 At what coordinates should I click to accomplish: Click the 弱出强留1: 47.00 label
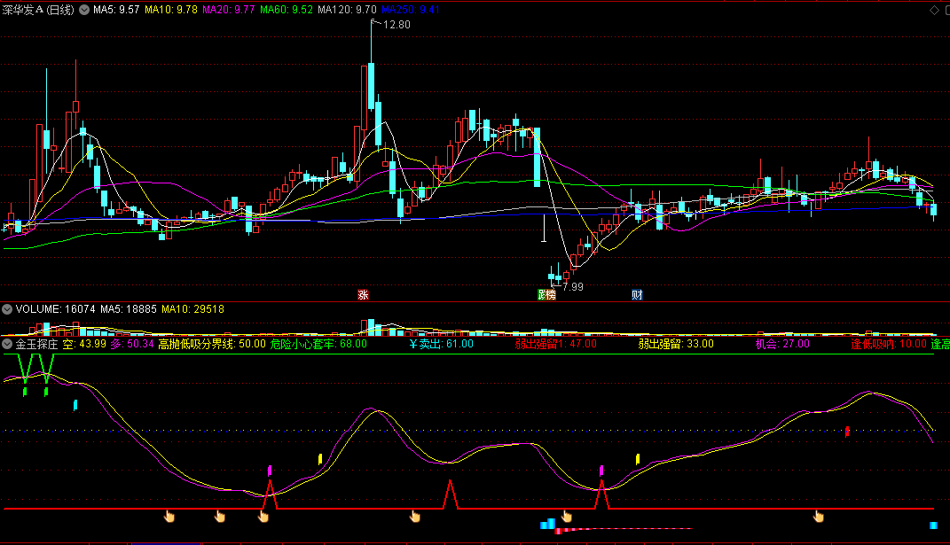pos(555,344)
